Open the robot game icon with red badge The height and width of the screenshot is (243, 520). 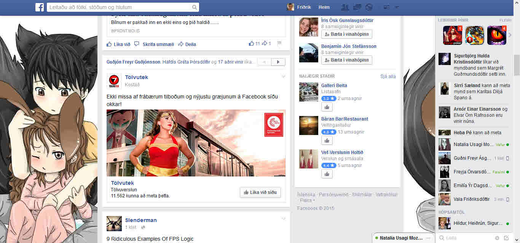point(475,35)
